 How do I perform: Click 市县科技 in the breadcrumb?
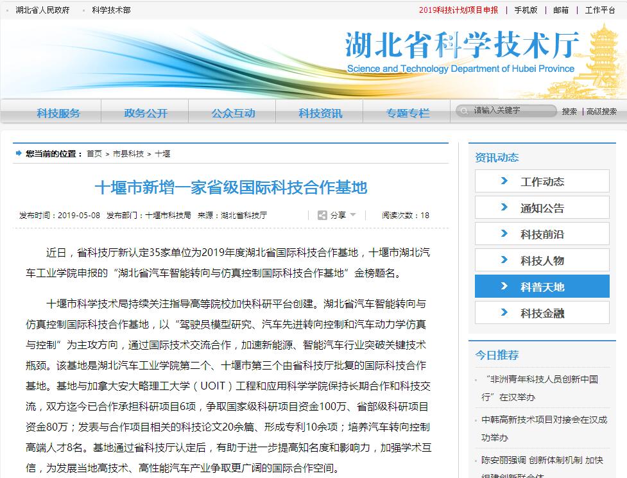coord(128,154)
